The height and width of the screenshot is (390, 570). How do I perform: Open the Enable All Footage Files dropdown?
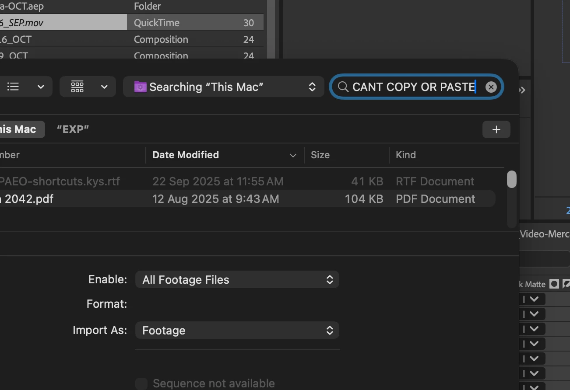(237, 280)
